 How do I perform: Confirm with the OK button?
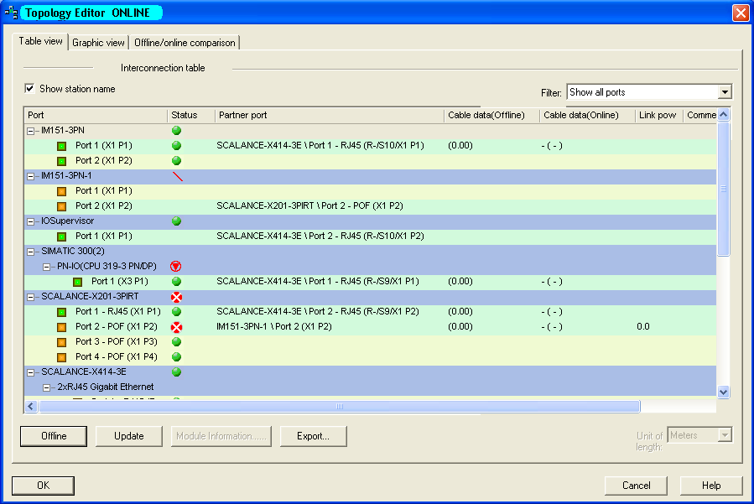44,486
